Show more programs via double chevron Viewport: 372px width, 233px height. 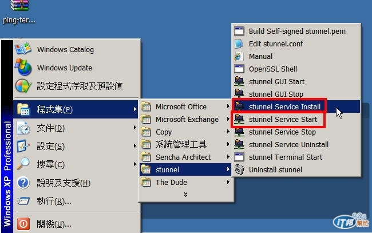click(186, 195)
